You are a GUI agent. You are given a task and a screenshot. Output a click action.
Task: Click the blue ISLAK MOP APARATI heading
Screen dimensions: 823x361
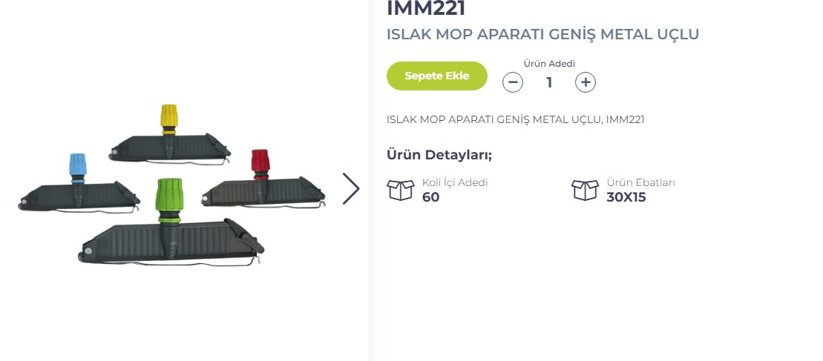click(x=542, y=34)
